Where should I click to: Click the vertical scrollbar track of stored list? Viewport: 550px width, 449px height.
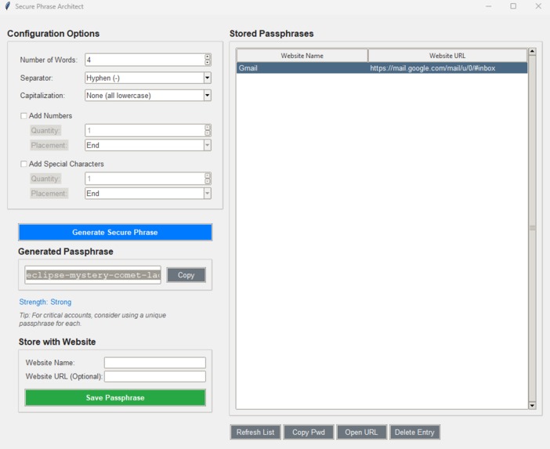click(532, 228)
